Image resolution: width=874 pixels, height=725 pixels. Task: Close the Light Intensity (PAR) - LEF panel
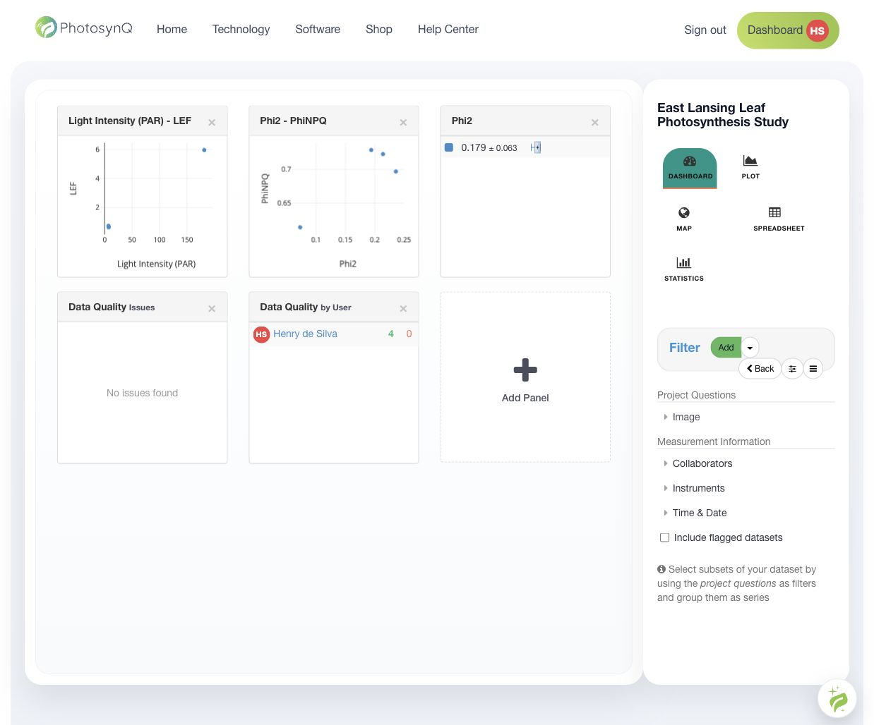click(x=212, y=123)
